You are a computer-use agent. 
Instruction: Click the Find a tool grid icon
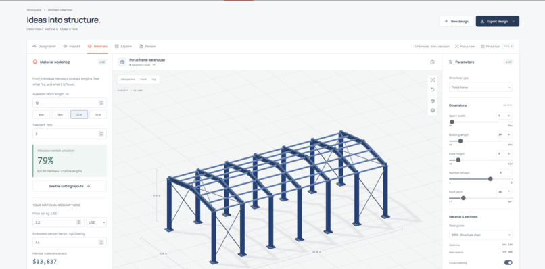tap(483, 46)
